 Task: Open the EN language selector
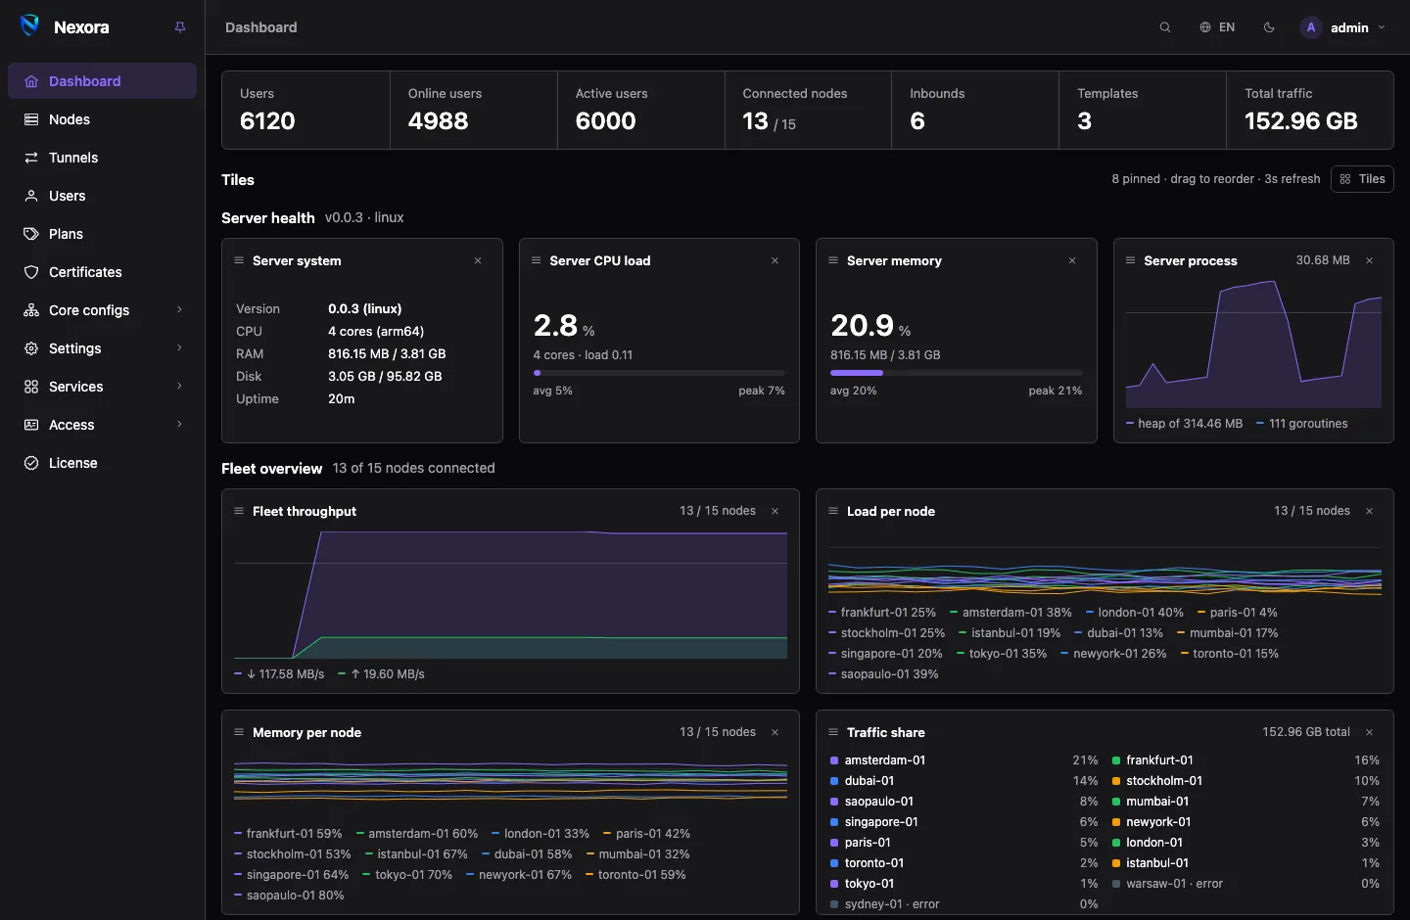pyautogui.click(x=1217, y=27)
